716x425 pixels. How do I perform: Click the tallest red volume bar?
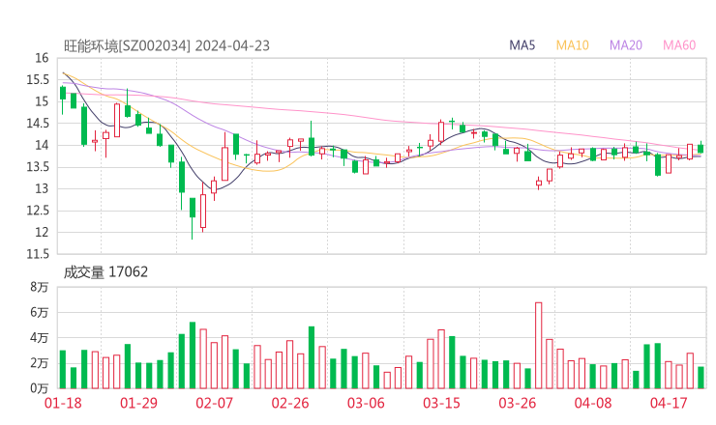[x=538, y=345]
